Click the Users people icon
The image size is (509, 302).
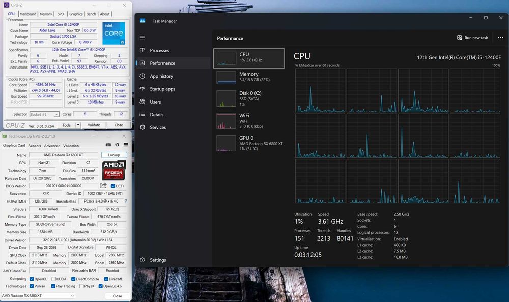pyautogui.click(x=142, y=102)
